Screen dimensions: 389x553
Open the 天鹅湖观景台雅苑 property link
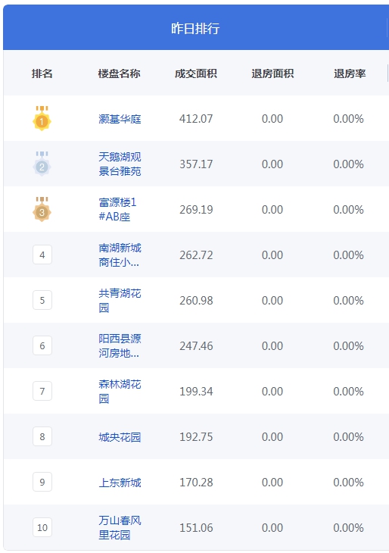pos(120,164)
